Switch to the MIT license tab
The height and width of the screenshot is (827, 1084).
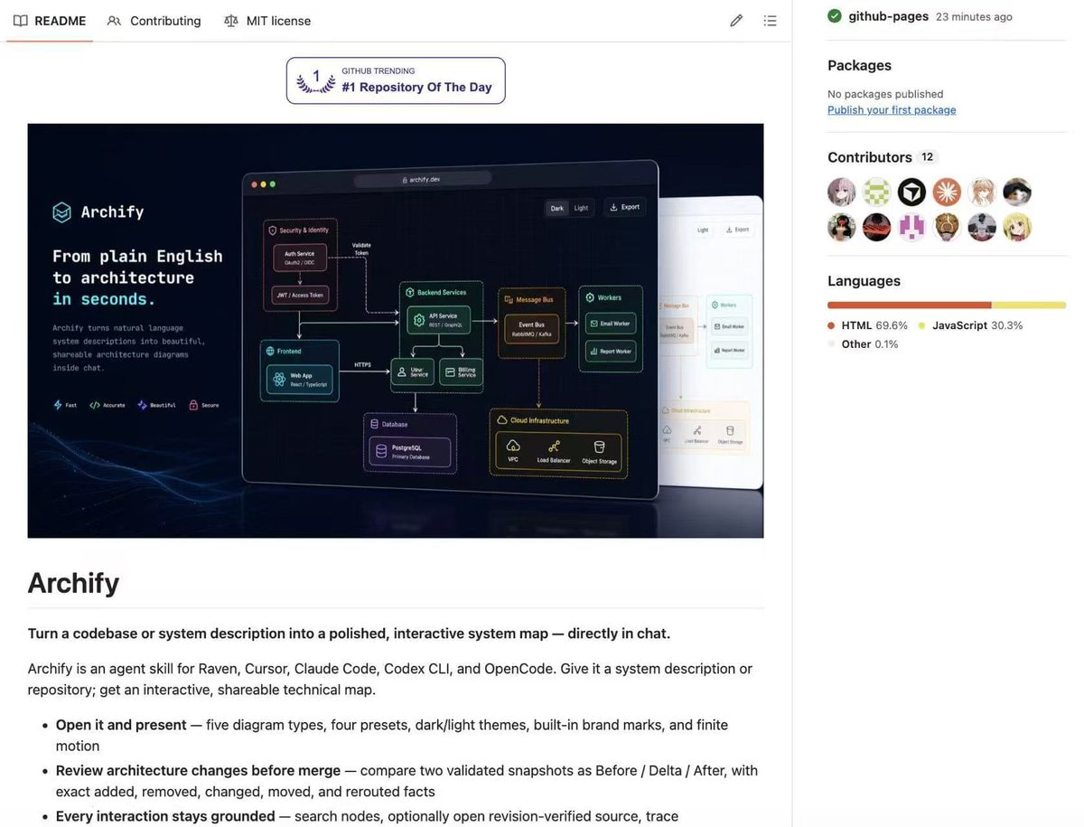267,21
